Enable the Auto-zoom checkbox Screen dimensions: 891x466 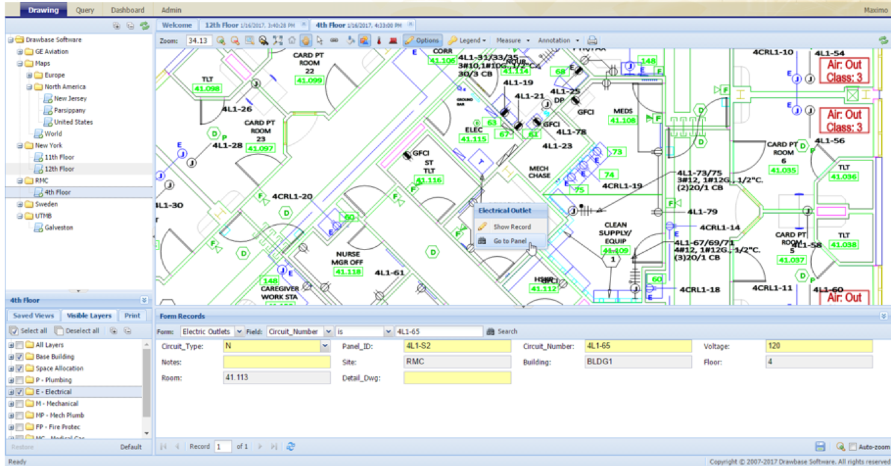tap(853, 447)
